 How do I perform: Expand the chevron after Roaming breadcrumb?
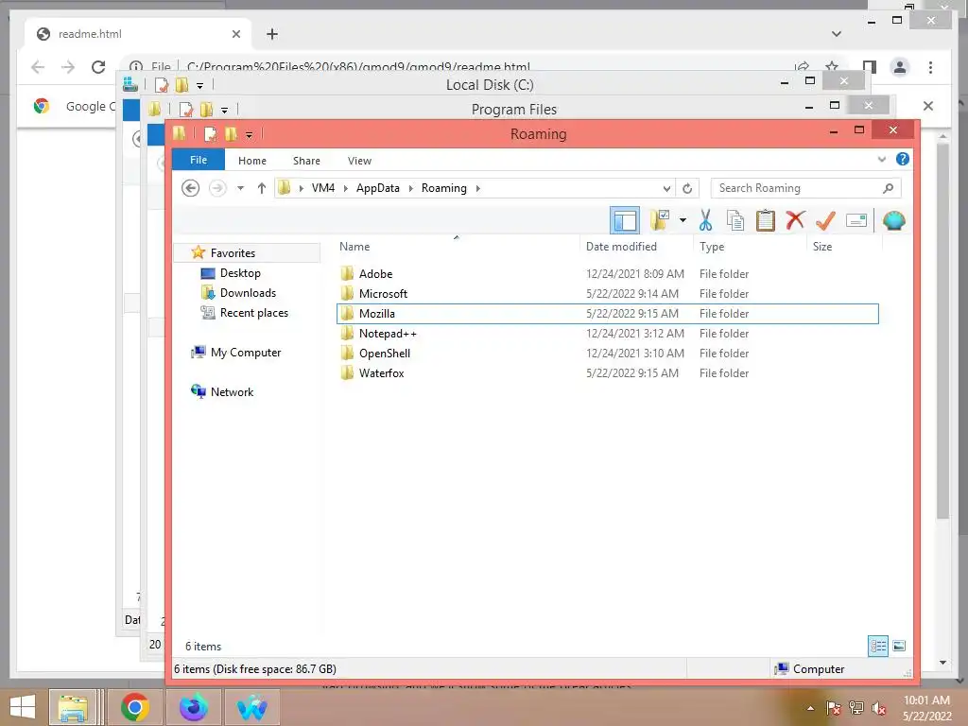click(x=477, y=188)
